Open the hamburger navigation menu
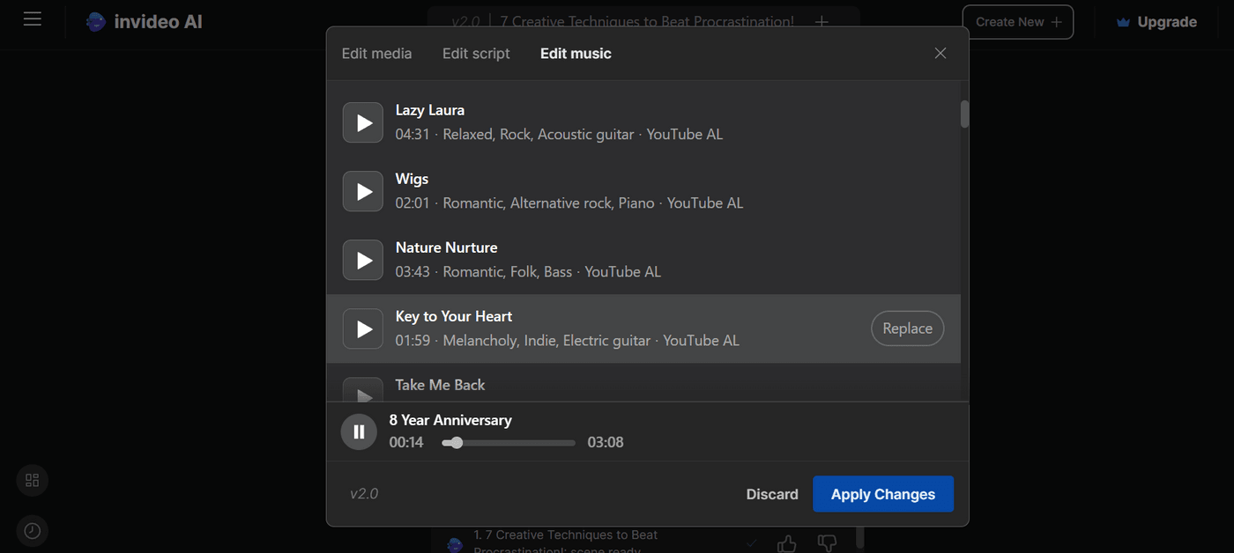1234x553 pixels. (x=33, y=19)
